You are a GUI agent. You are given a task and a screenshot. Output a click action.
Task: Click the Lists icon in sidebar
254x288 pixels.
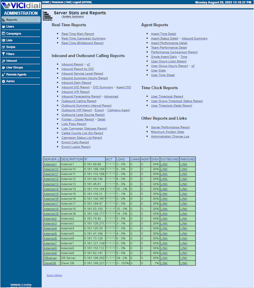[x=4, y=40]
